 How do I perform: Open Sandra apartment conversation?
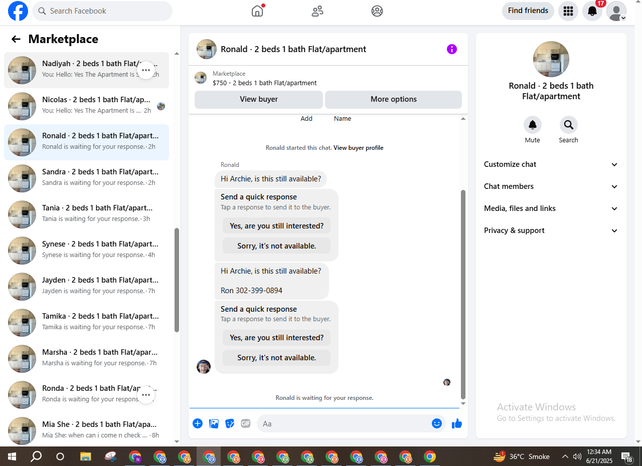[86, 178]
